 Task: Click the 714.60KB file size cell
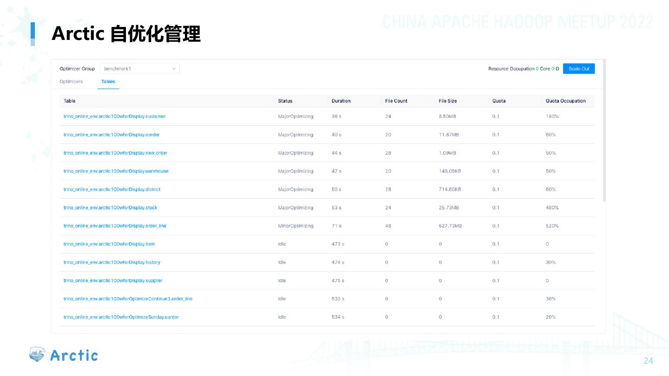coord(450,189)
